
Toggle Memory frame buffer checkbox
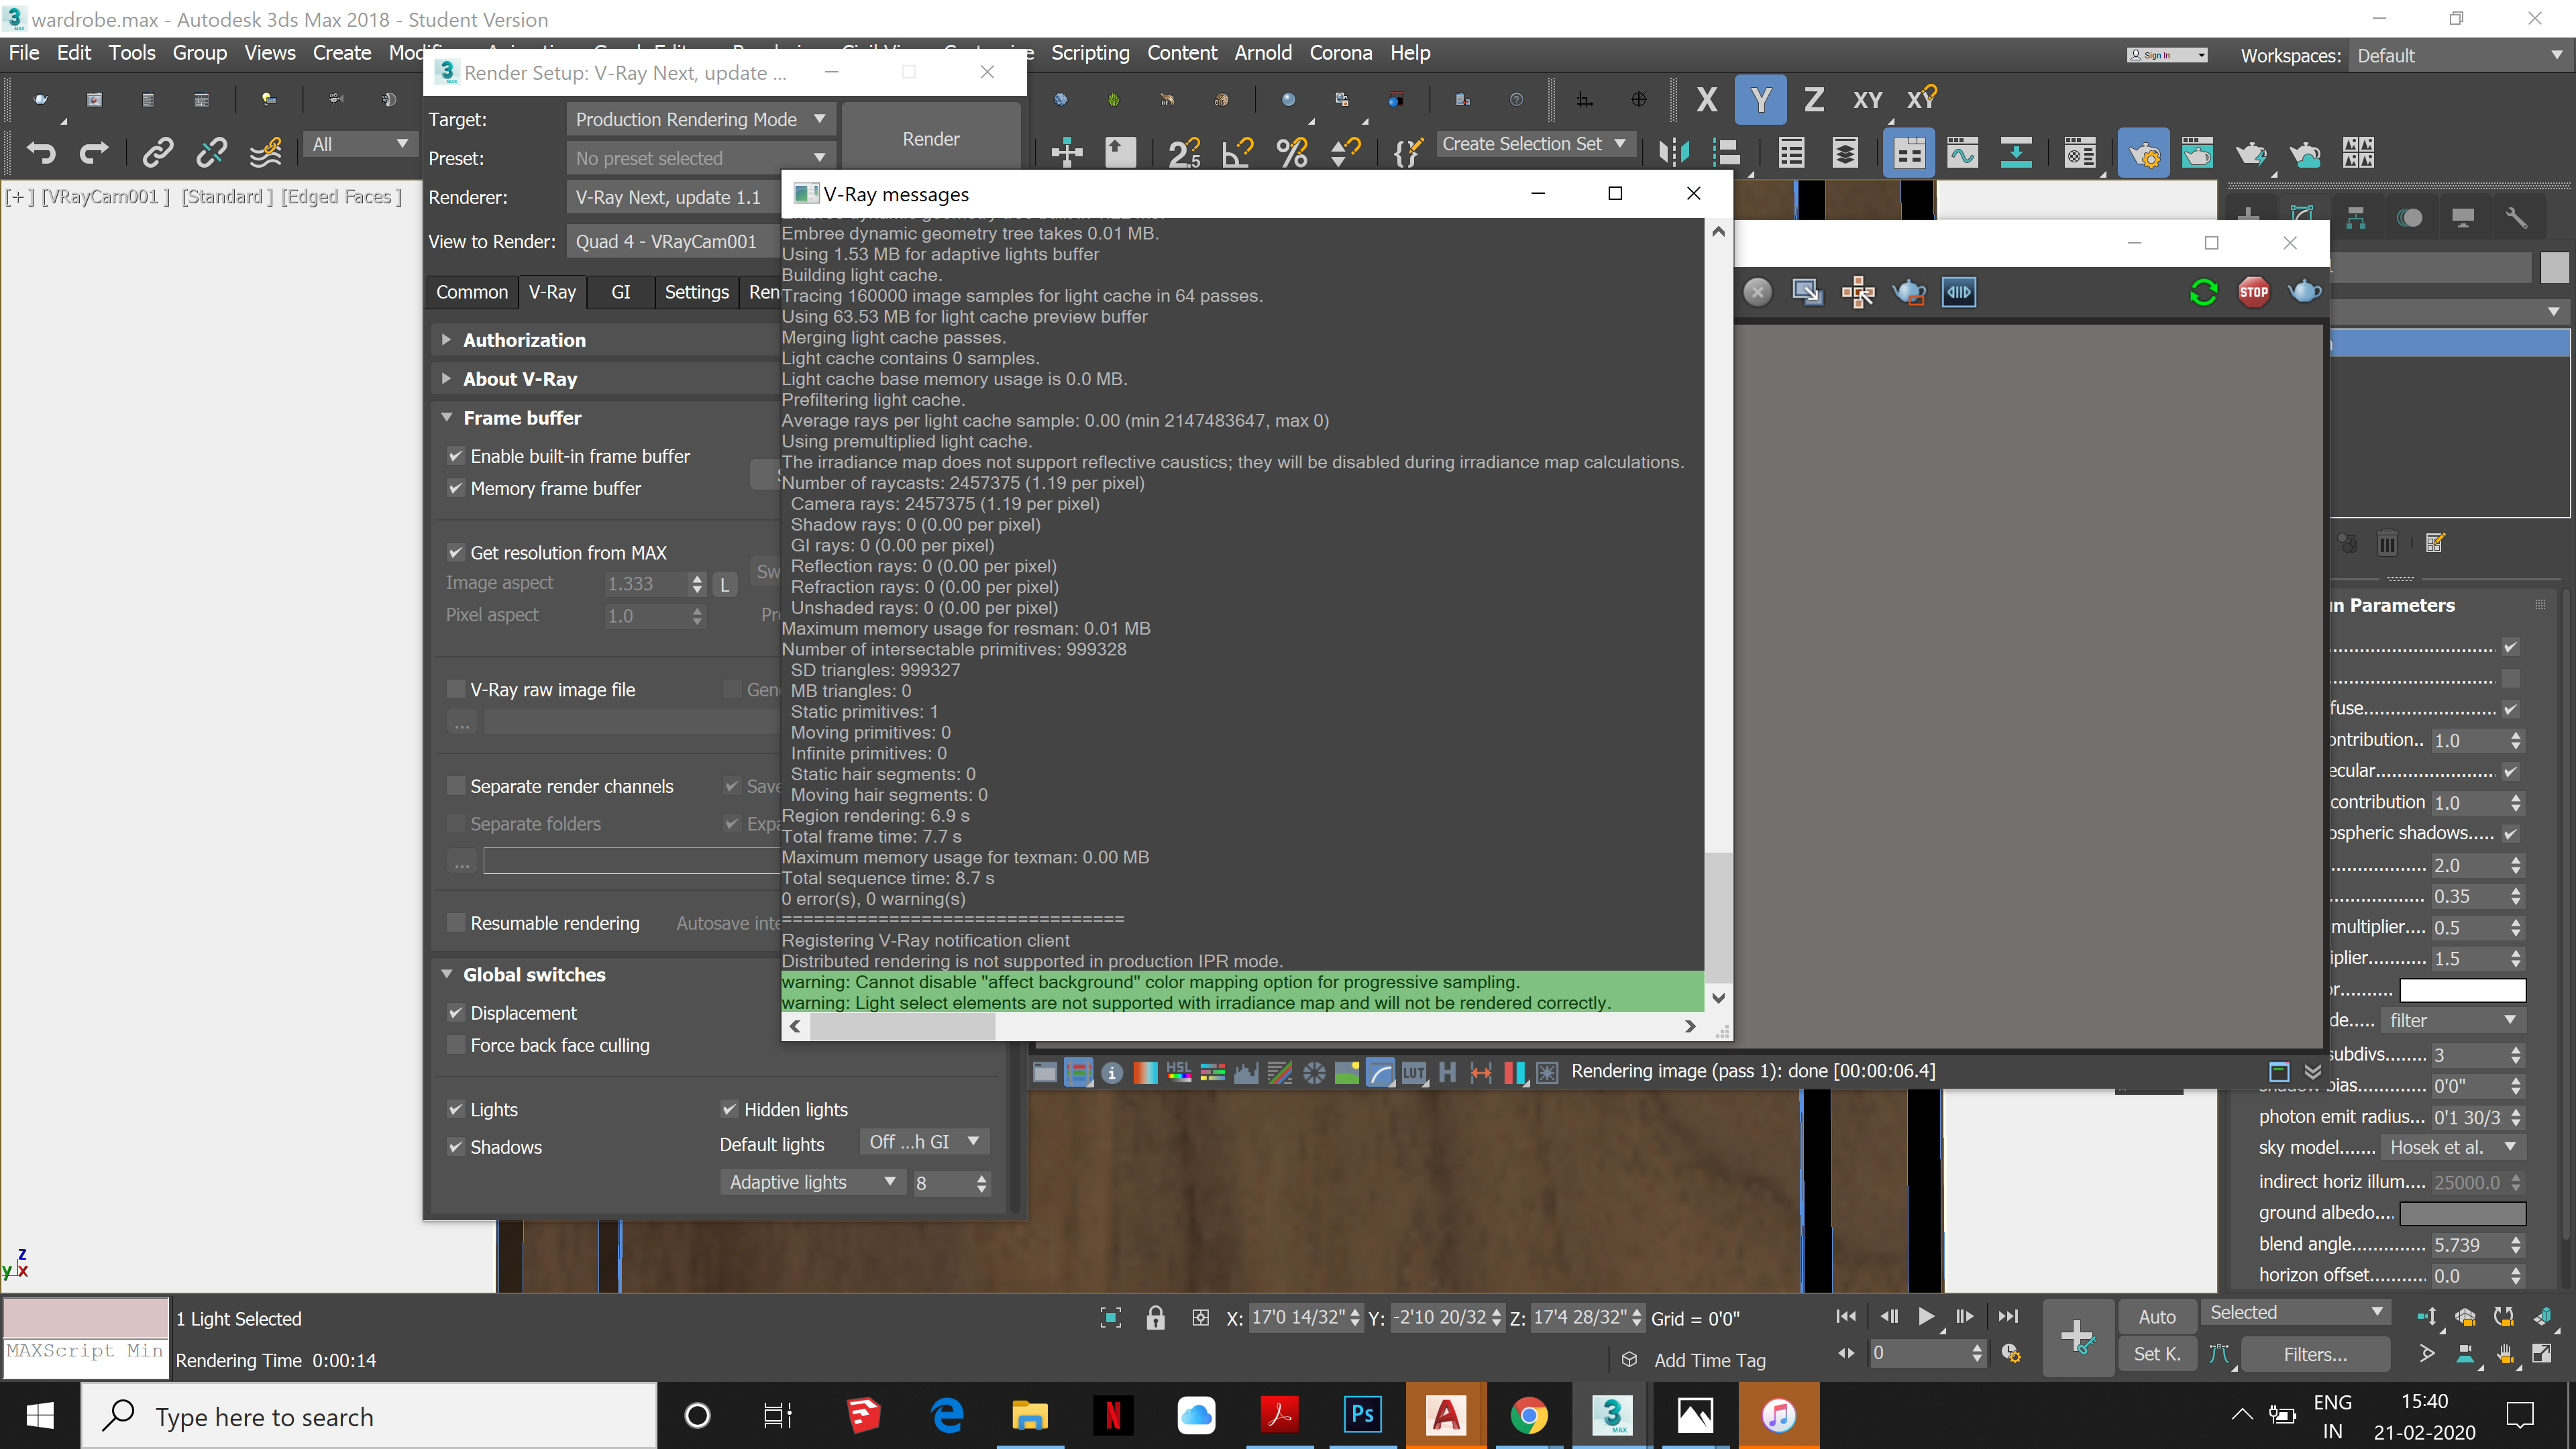tap(456, 488)
